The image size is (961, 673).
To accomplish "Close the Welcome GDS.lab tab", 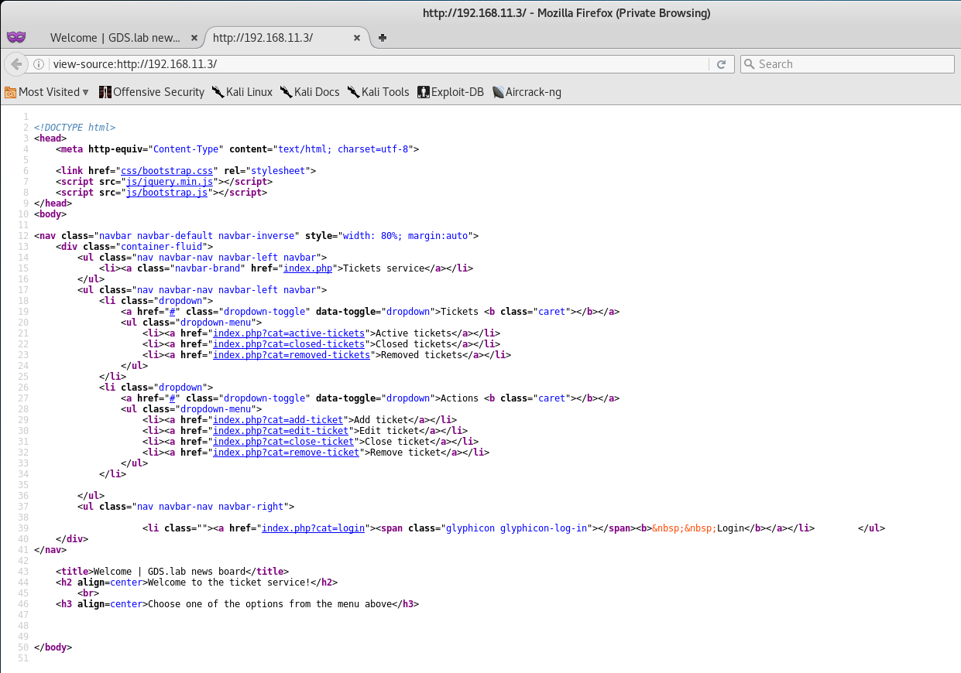I will tap(194, 37).
